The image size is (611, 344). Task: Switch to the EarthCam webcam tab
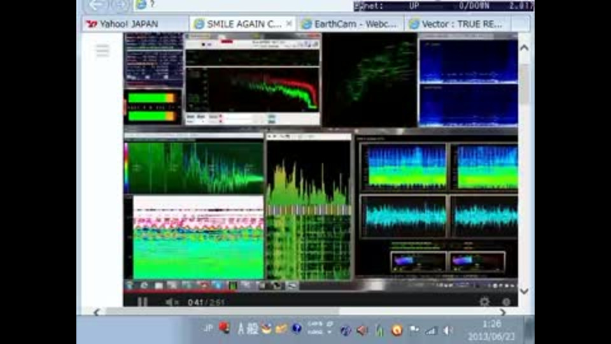click(x=351, y=24)
